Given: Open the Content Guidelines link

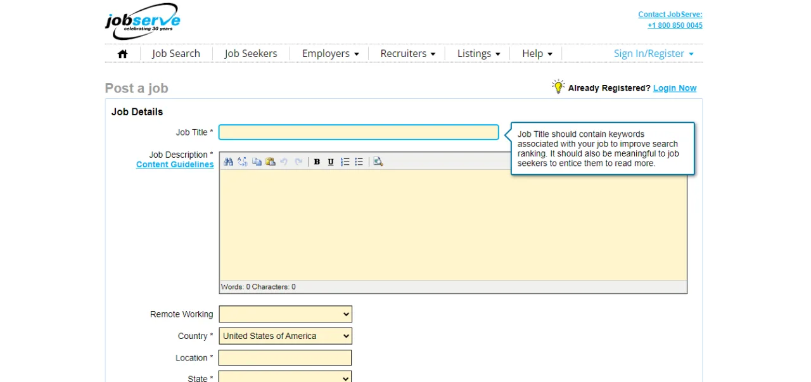Looking at the screenshot, I should (x=175, y=165).
